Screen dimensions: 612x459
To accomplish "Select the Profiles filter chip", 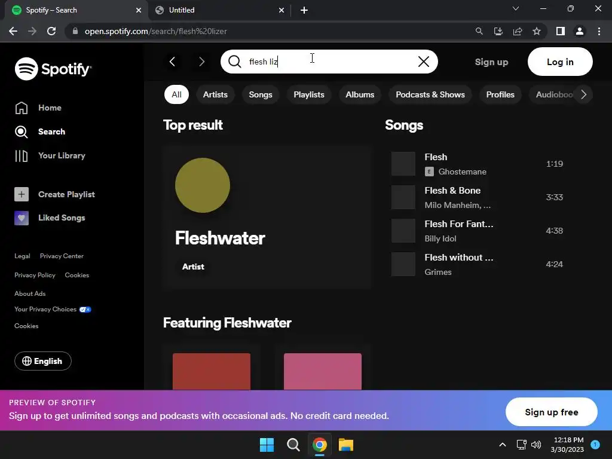I will click(x=500, y=94).
